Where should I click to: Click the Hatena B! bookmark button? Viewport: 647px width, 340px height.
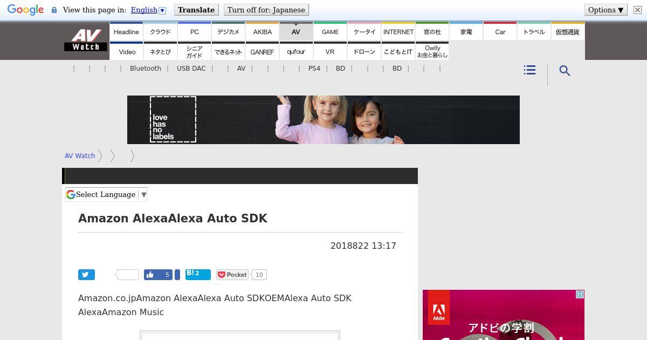pos(198,274)
